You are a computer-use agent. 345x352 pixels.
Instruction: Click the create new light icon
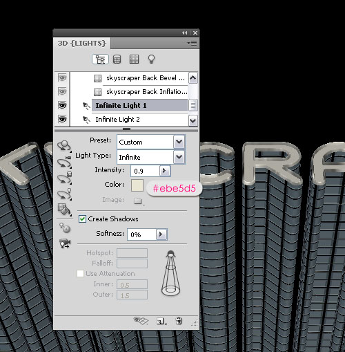[161, 321]
